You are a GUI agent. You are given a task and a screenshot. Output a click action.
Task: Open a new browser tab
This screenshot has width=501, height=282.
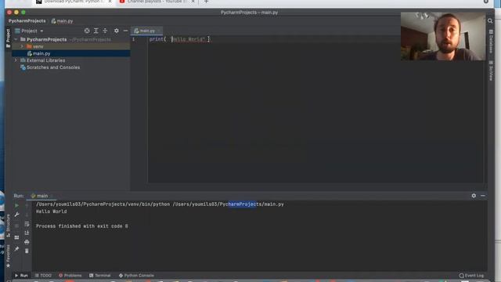click(x=206, y=2)
